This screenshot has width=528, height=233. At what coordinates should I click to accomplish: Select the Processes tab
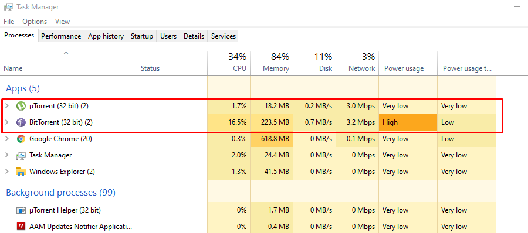point(19,35)
